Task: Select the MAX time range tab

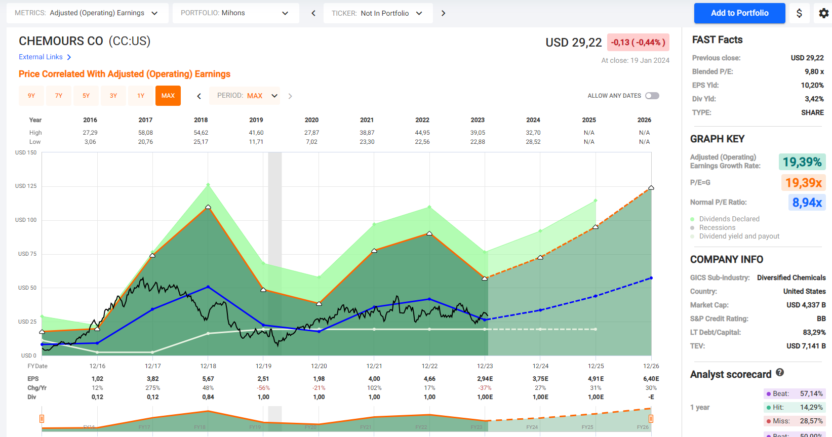Action: [x=168, y=96]
